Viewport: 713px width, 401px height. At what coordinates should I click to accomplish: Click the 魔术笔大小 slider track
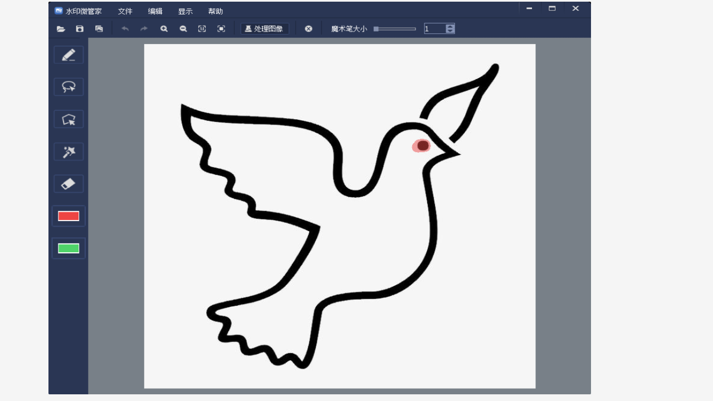[395, 29]
